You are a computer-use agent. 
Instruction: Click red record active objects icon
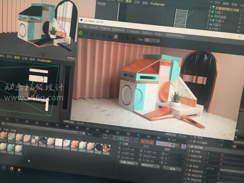(143, 141)
